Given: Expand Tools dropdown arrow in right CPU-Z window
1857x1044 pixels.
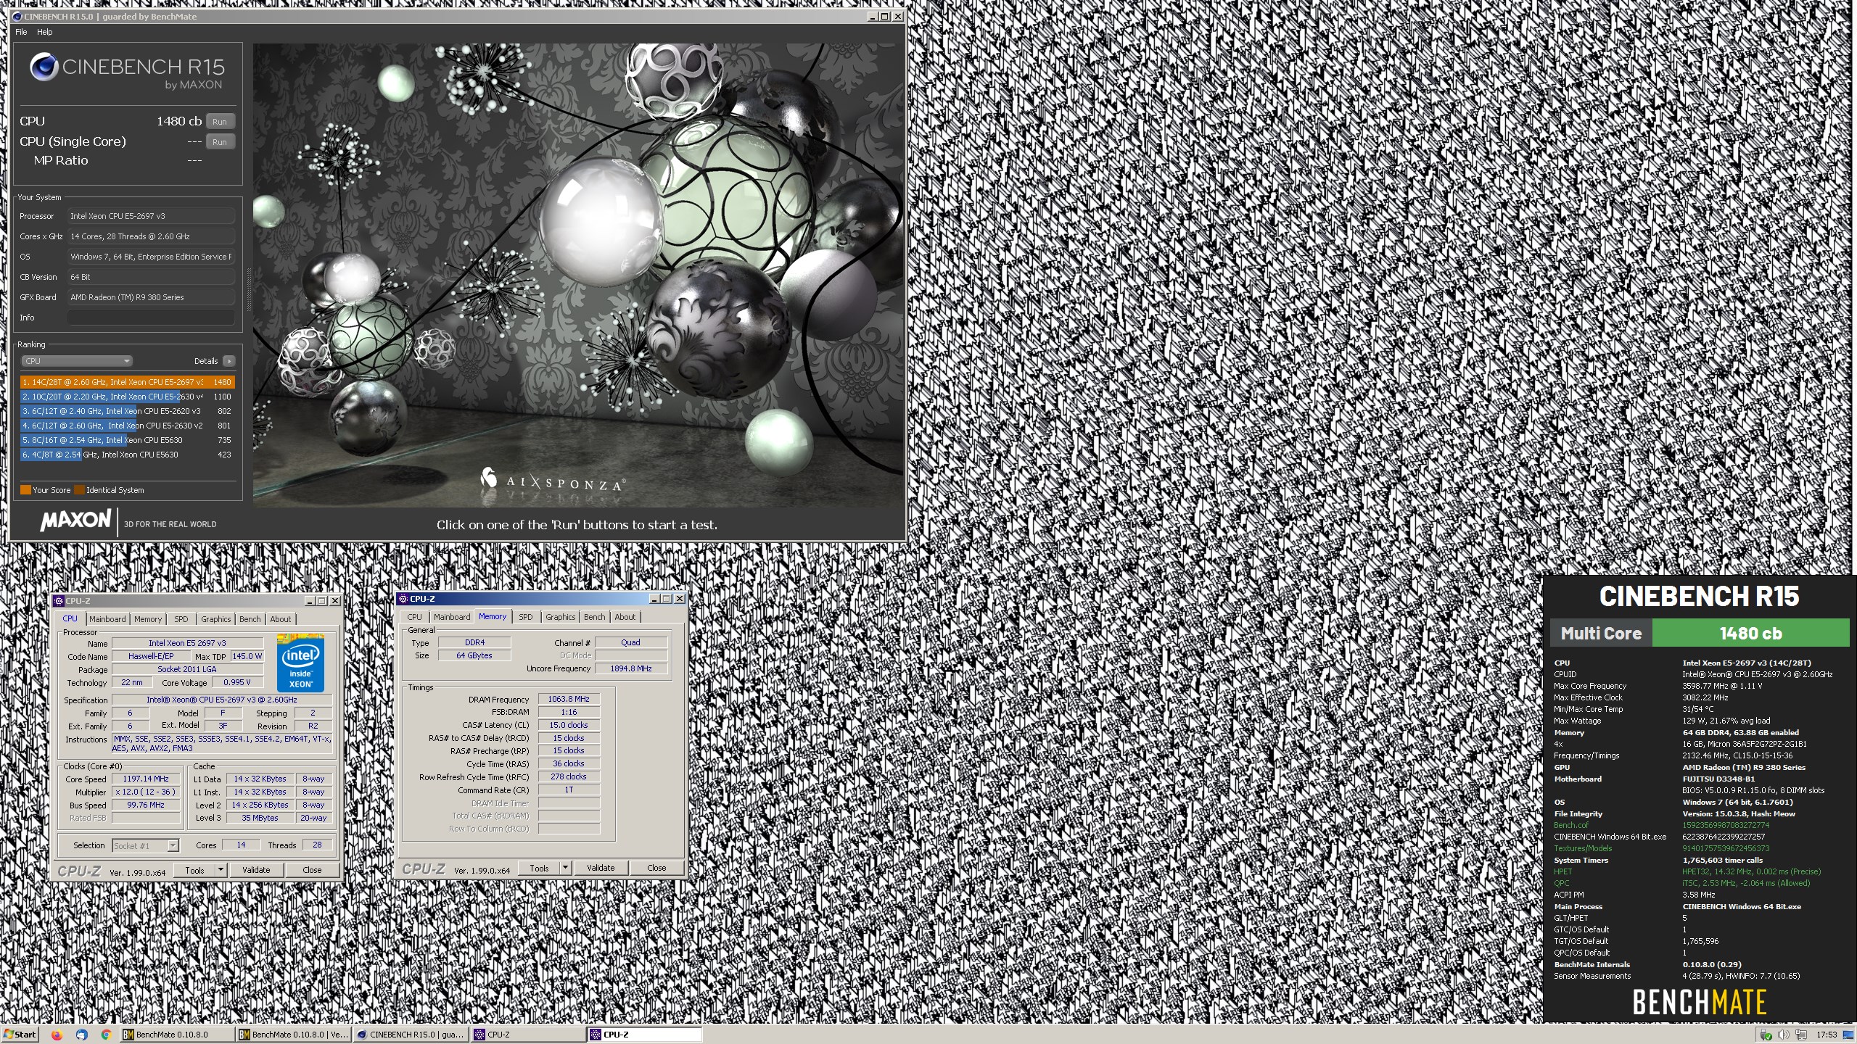Looking at the screenshot, I should (566, 868).
